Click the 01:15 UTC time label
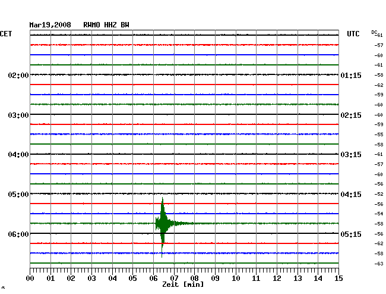 coord(351,75)
